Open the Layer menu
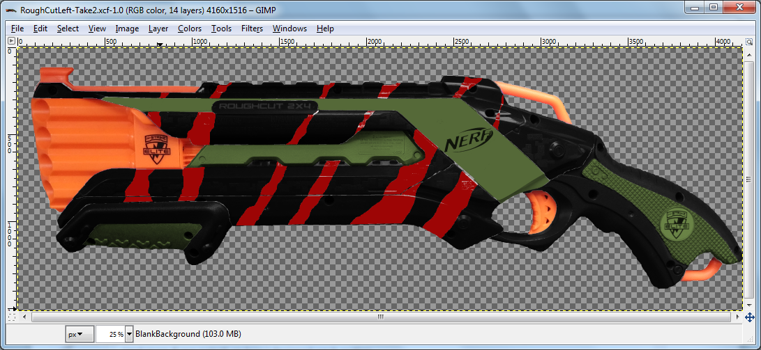The height and width of the screenshot is (350, 761). click(158, 29)
